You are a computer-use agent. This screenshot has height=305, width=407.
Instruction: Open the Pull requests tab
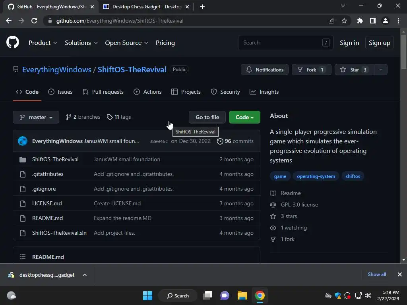point(103,92)
